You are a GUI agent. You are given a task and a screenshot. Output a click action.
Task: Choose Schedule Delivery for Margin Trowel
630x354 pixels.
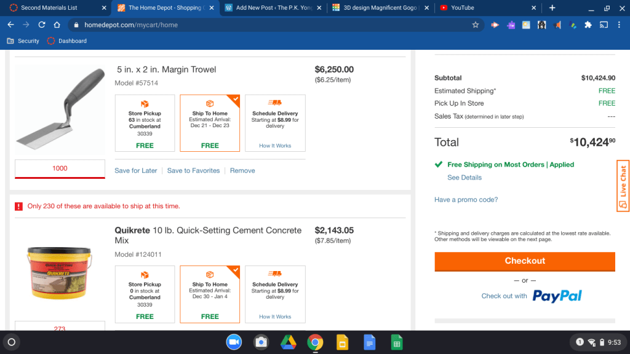[x=275, y=123]
